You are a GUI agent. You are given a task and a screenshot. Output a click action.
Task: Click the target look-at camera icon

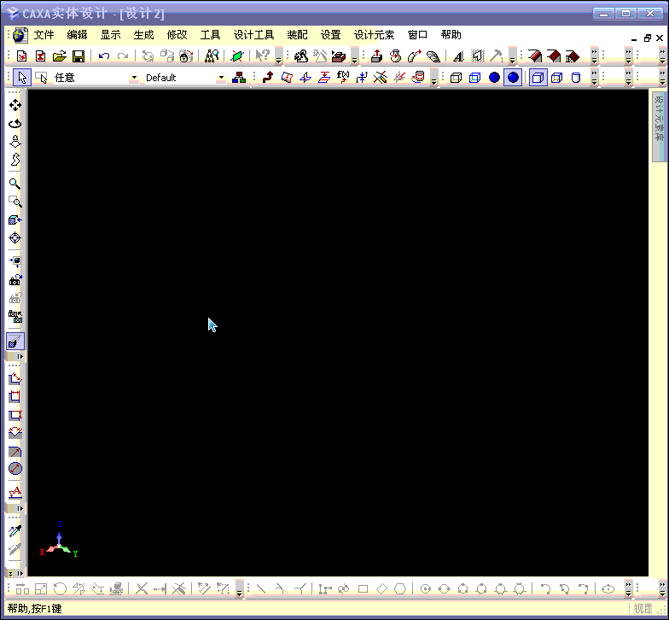15,237
